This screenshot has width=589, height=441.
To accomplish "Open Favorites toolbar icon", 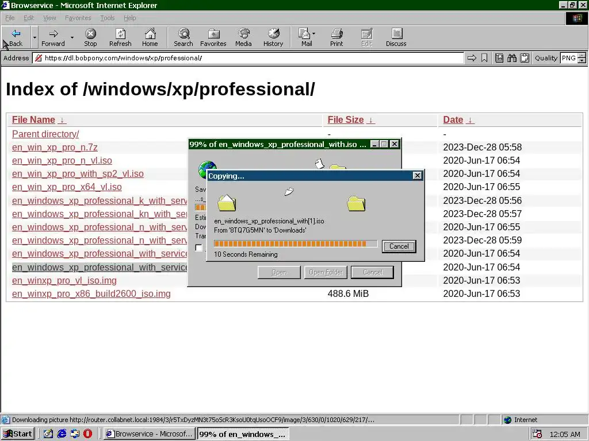I will [x=213, y=37].
